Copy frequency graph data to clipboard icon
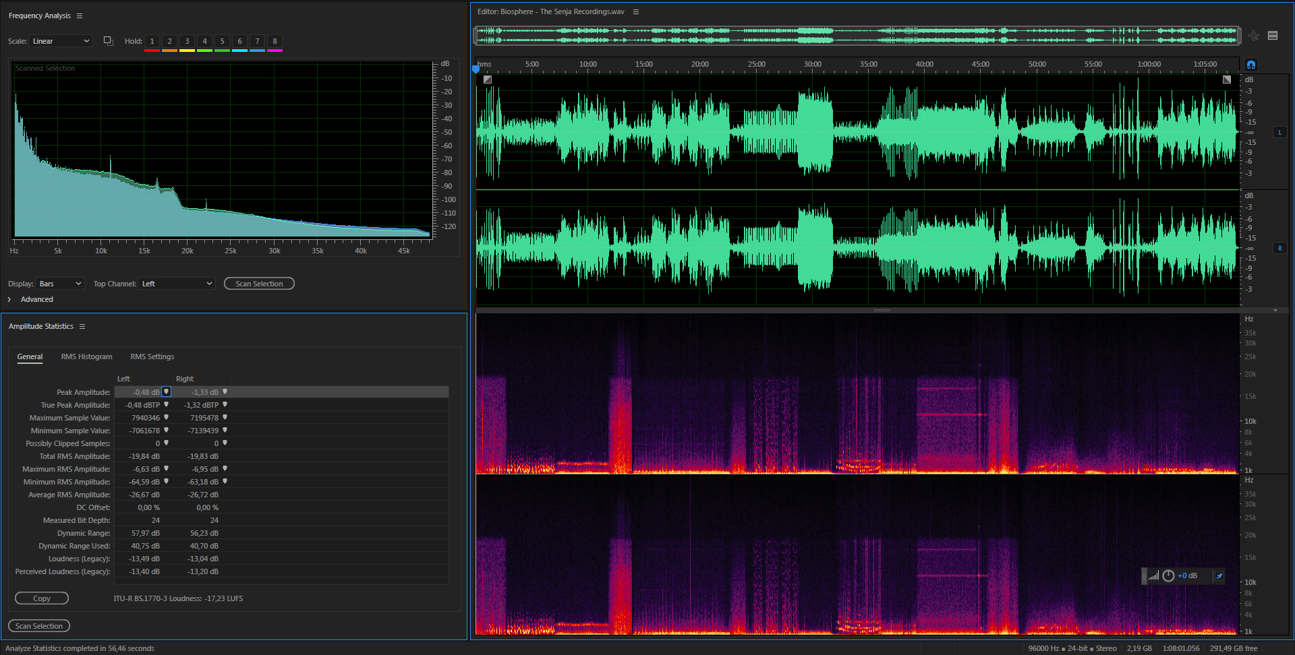 (x=108, y=41)
